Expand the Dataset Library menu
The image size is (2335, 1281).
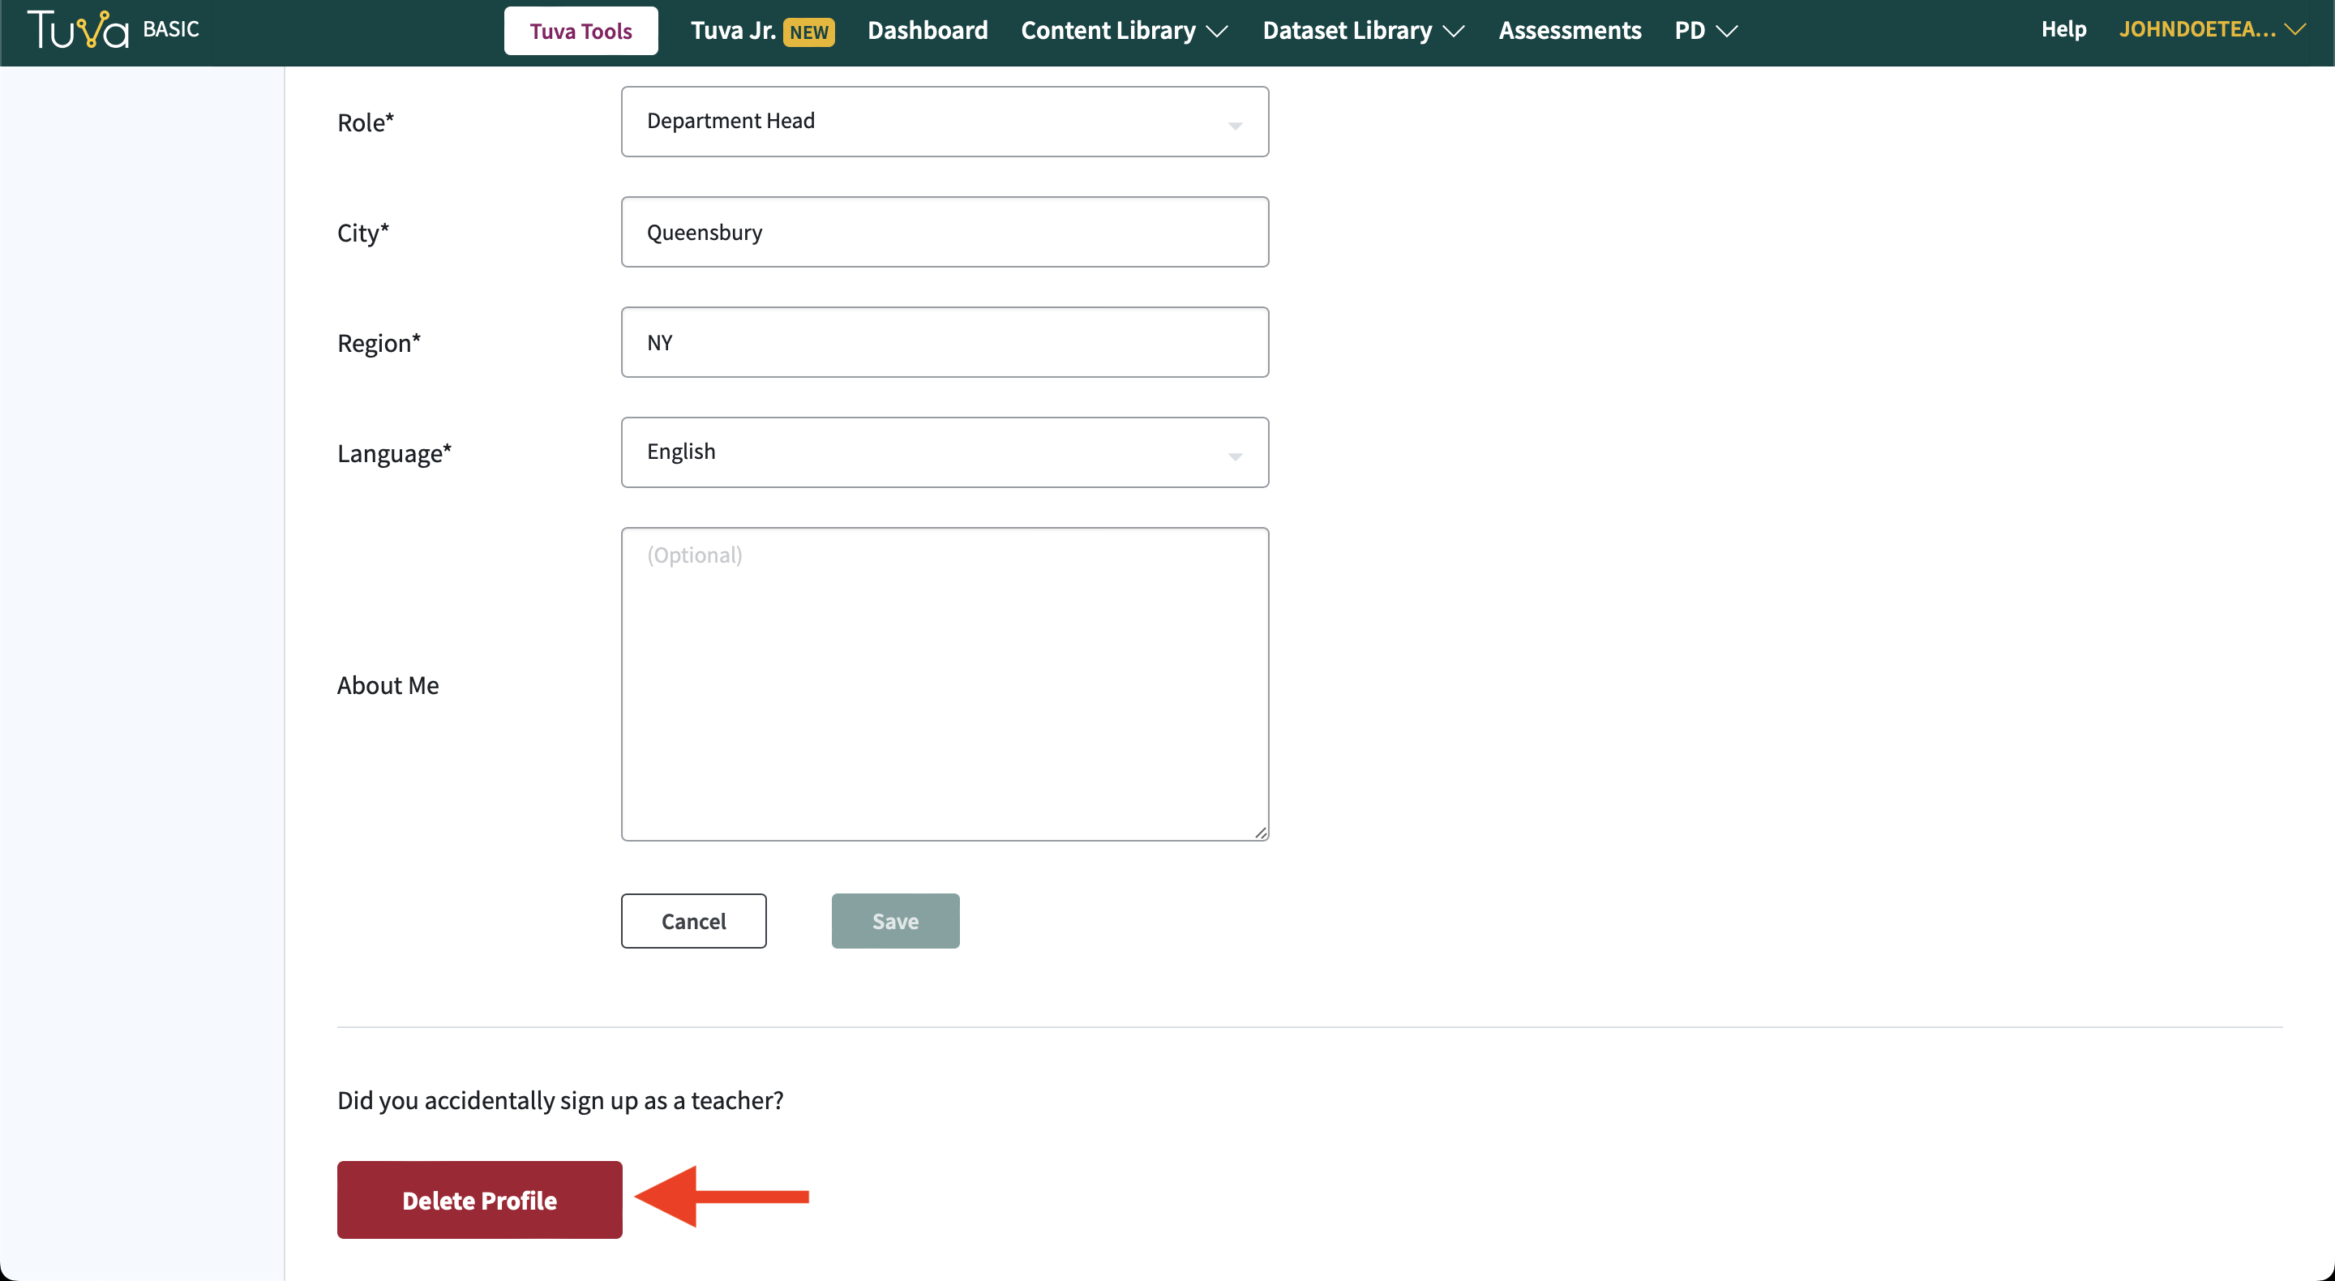(1363, 31)
